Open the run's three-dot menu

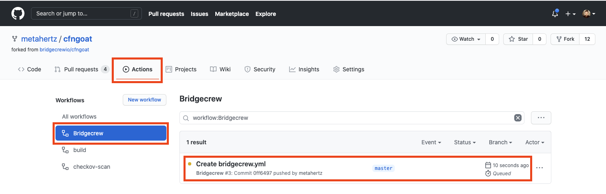pyautogui.click(x=540, y=168)
